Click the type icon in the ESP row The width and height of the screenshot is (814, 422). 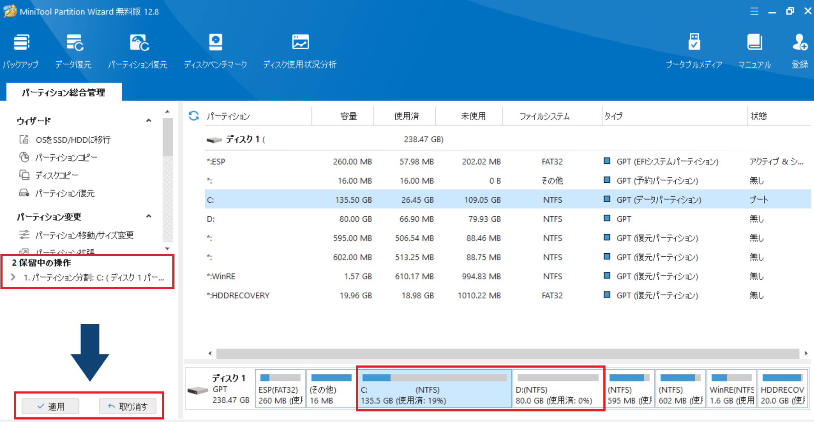607,161
